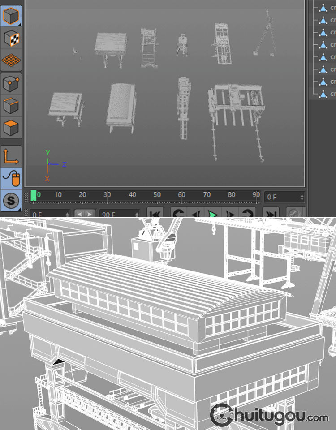Click the 90 F preview end field
This screenshot has width=336, height=430.
pos(118,213)
